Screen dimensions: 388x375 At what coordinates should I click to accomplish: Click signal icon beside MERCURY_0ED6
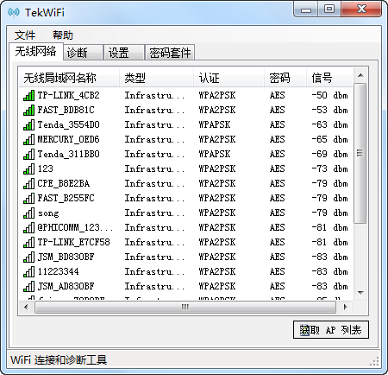click(28, 139)
